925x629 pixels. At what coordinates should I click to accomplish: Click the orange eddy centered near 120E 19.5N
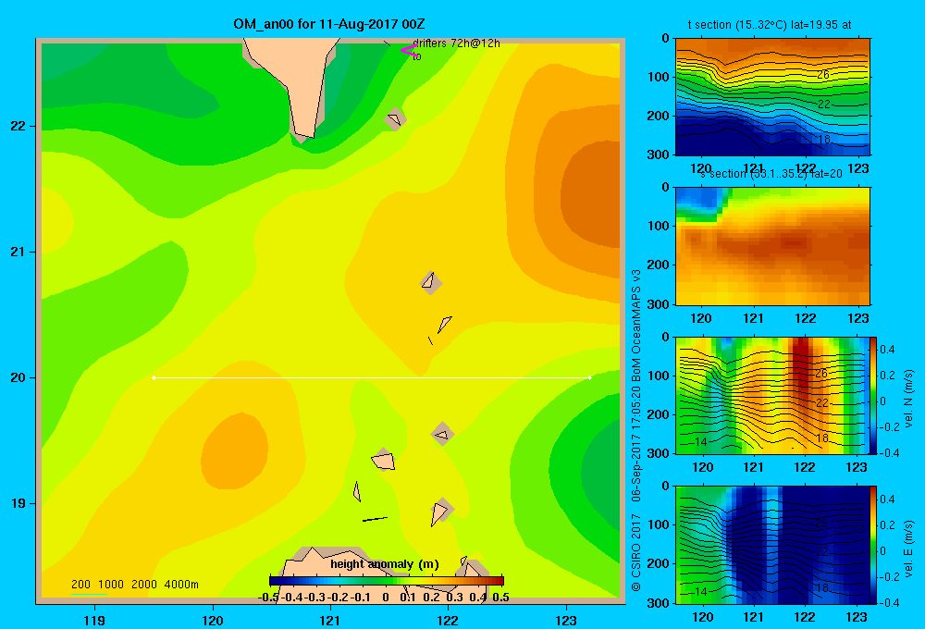[235, 451]
